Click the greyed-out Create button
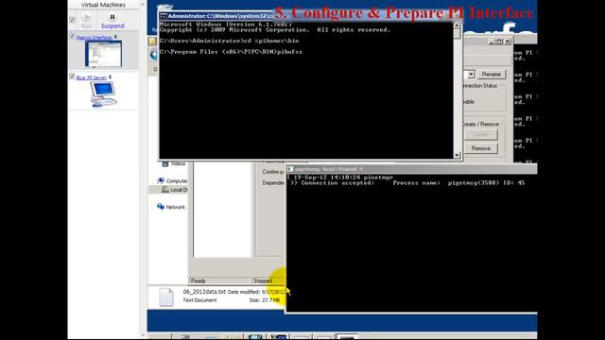The width and height of the screenshot is (605, 340). click(481, 134)
